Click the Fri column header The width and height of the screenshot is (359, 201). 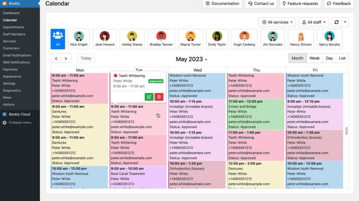tap(315, 70)
